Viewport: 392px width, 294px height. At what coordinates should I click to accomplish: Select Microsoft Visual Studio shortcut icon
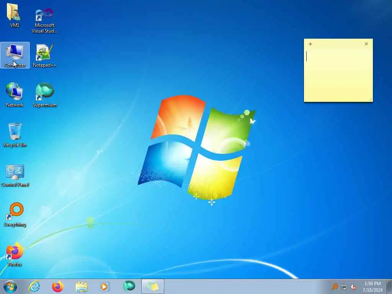click(x=44, y=20)
